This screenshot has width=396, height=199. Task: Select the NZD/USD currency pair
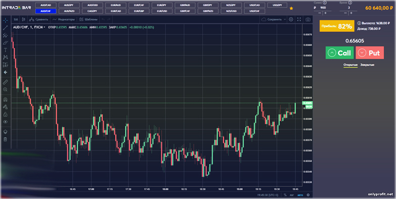231,11
